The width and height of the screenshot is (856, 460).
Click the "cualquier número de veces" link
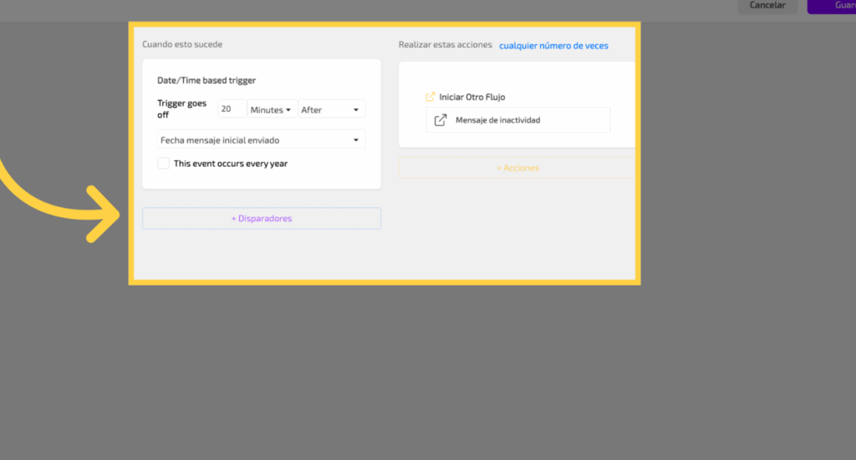[553, 46]
